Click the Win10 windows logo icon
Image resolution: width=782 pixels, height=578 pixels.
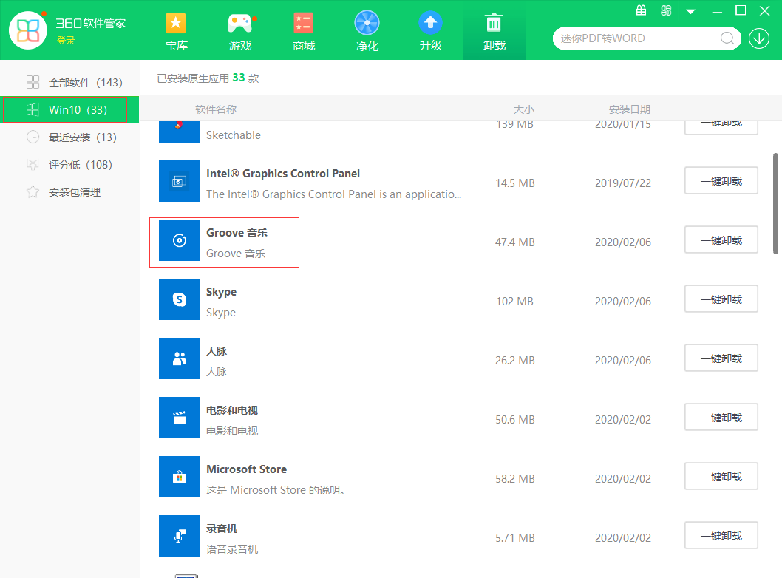[33, 109]
